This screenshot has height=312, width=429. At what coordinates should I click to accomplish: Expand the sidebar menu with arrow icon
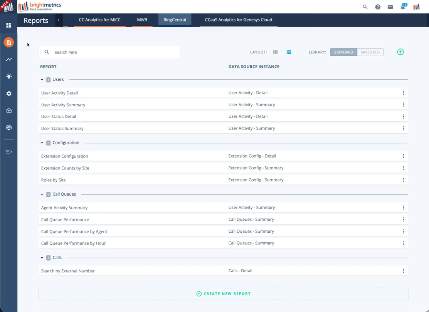point(9,151)
